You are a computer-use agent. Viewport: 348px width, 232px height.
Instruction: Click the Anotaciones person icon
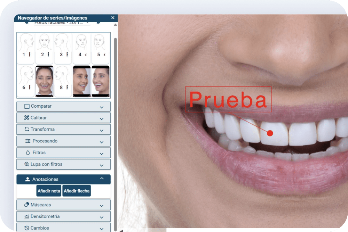(x=27, y=179)
